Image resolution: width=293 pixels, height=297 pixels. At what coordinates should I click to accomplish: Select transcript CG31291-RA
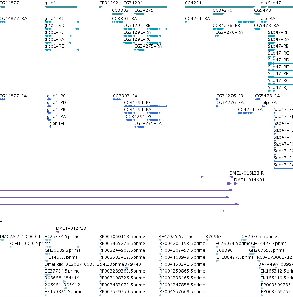(x=142, y=36)
